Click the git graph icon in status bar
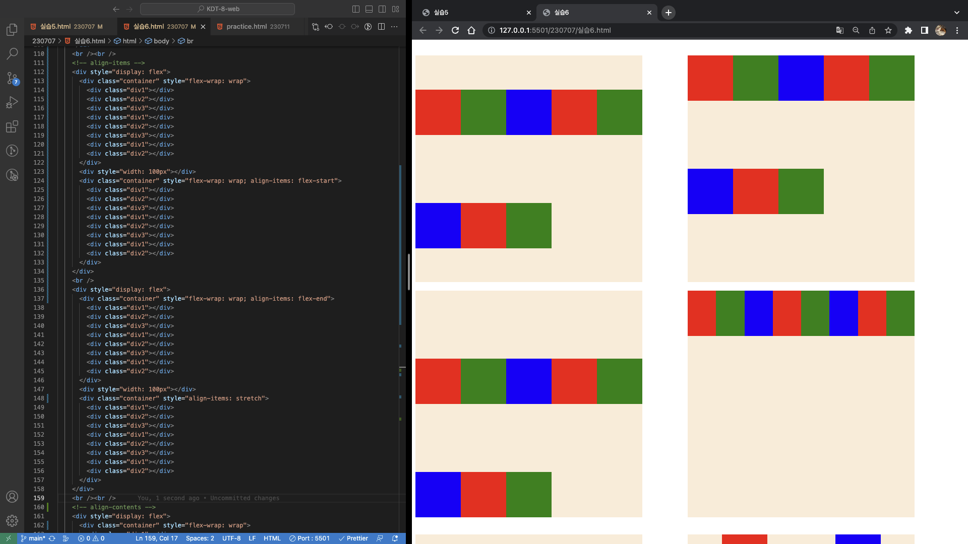Screen dimensions: 968x544 tap(66, 538)
